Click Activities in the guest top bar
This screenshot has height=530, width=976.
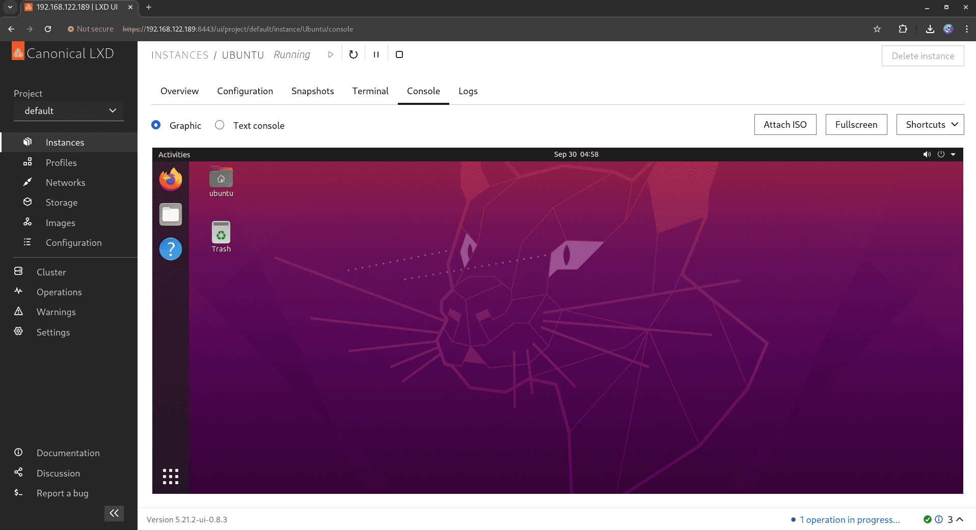click(174, 154)
